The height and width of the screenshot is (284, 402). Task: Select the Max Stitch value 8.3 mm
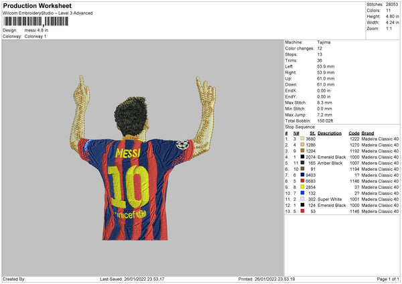click(324, 102)
